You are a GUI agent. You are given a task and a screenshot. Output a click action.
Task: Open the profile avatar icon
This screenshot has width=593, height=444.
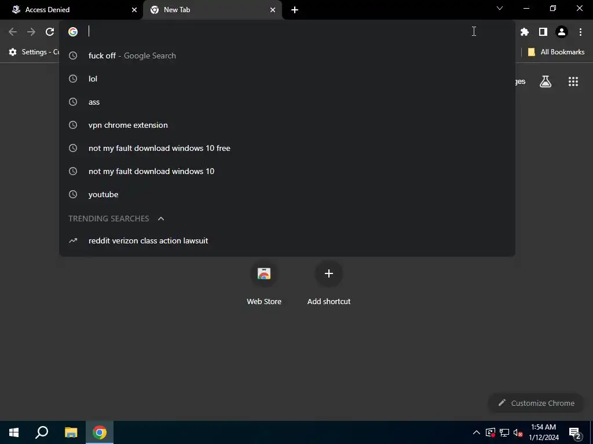point(562,32)
